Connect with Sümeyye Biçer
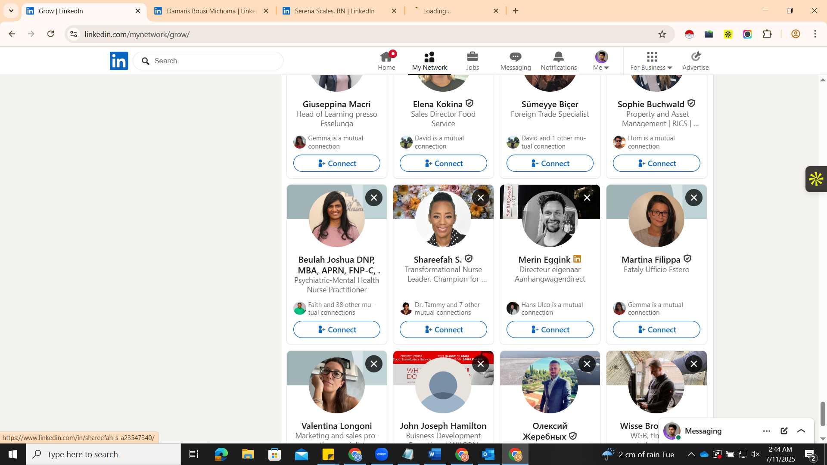Screen dimensions: 827x465 pyautogui.click(x=550, y=163)
